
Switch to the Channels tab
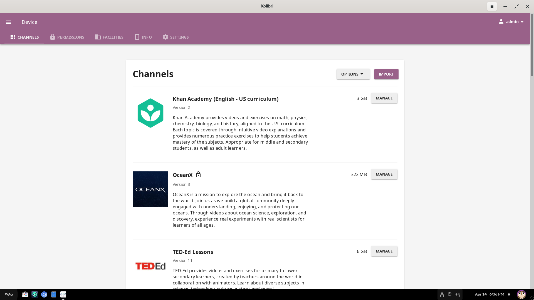point(24,37)
